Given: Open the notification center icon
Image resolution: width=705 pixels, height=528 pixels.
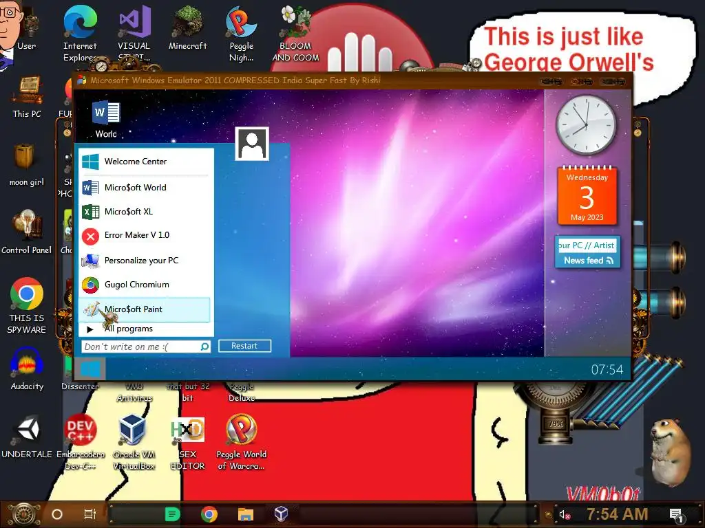Looking at the screenshot, I should [676, 515].
